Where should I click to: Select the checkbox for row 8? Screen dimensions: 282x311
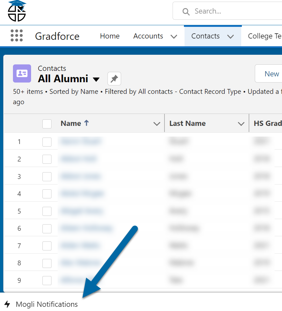(x=47, y=263)
